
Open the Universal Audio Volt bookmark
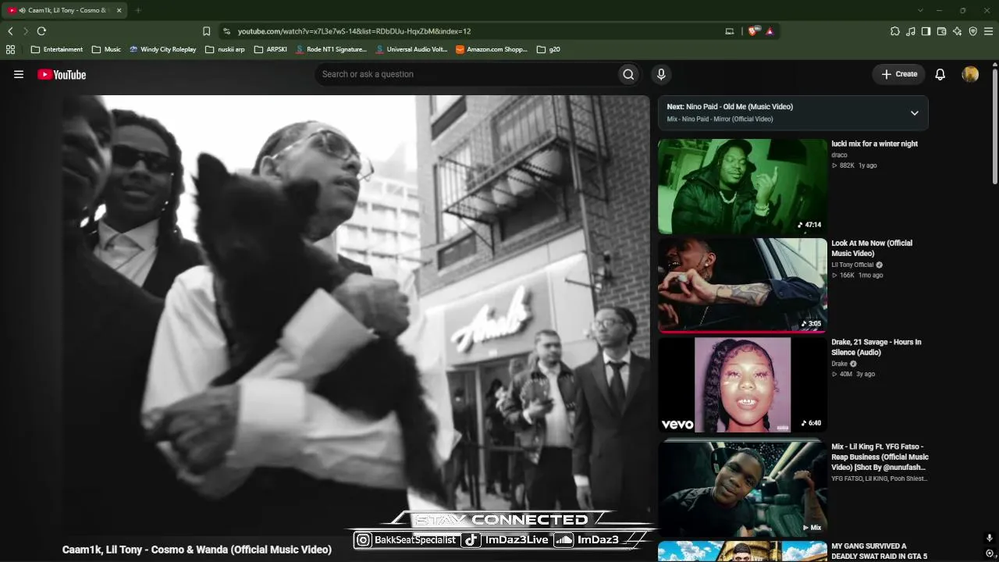[x=411, y=49]
